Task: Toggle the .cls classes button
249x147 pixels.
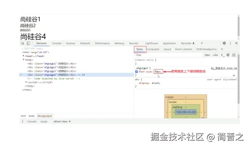Action: point(215,55)
